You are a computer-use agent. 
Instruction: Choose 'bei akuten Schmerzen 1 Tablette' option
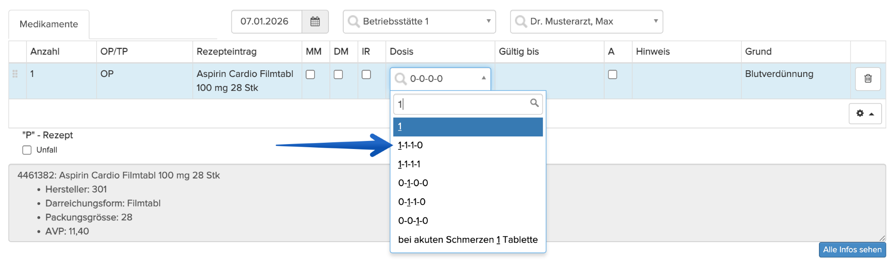pyautogui.click(x=468, y=240)
